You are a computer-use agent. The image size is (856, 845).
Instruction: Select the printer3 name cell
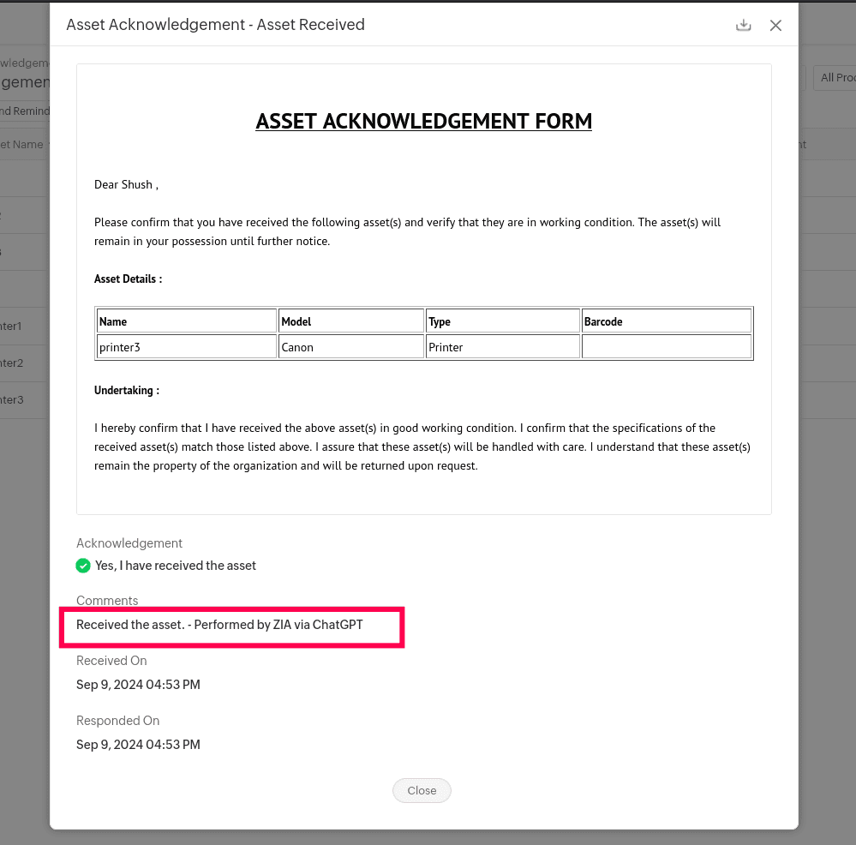pos(186,346)
